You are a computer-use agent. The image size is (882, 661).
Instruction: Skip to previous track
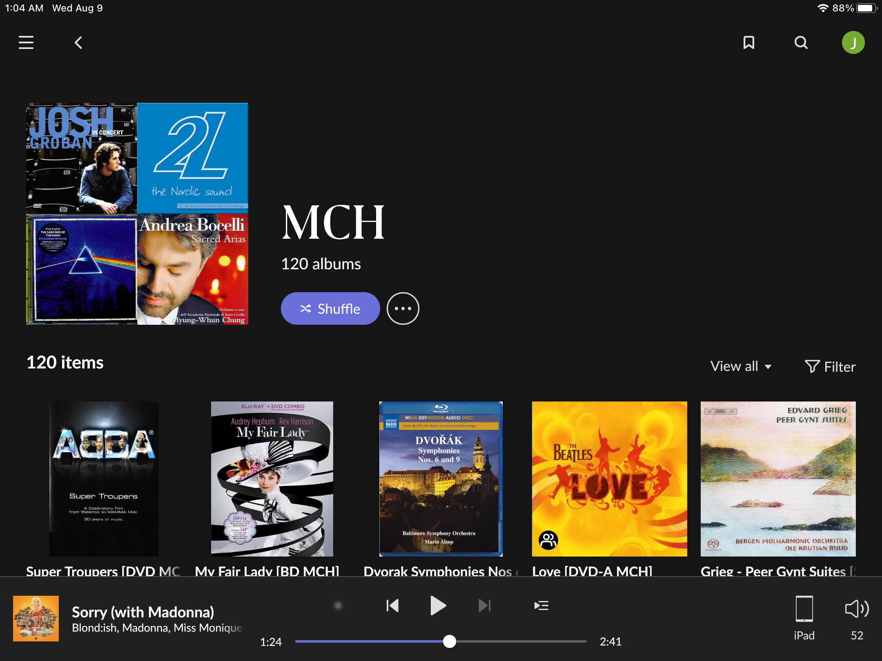coord(392,606)
